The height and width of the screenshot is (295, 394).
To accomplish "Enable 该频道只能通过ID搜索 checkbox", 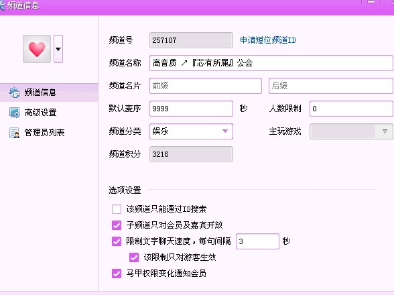I will pyautogui.click(x=117, y=209).
